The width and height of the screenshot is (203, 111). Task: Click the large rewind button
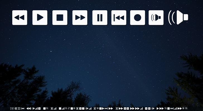[20, 18]
